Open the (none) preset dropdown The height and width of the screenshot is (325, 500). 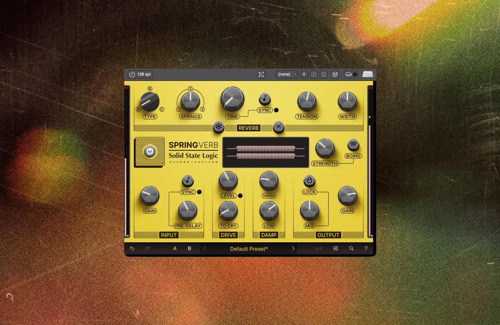(x=287, y=75)
